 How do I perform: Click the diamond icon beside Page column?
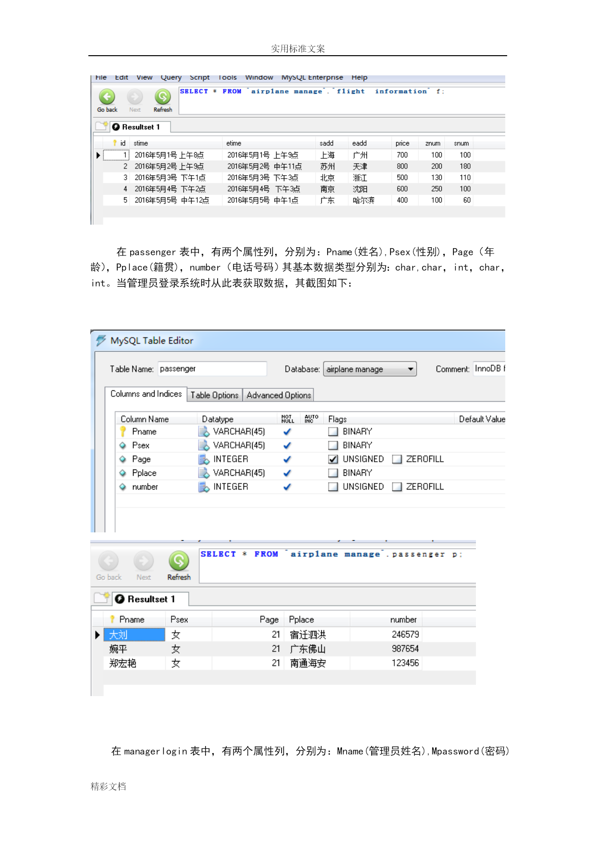123,459
